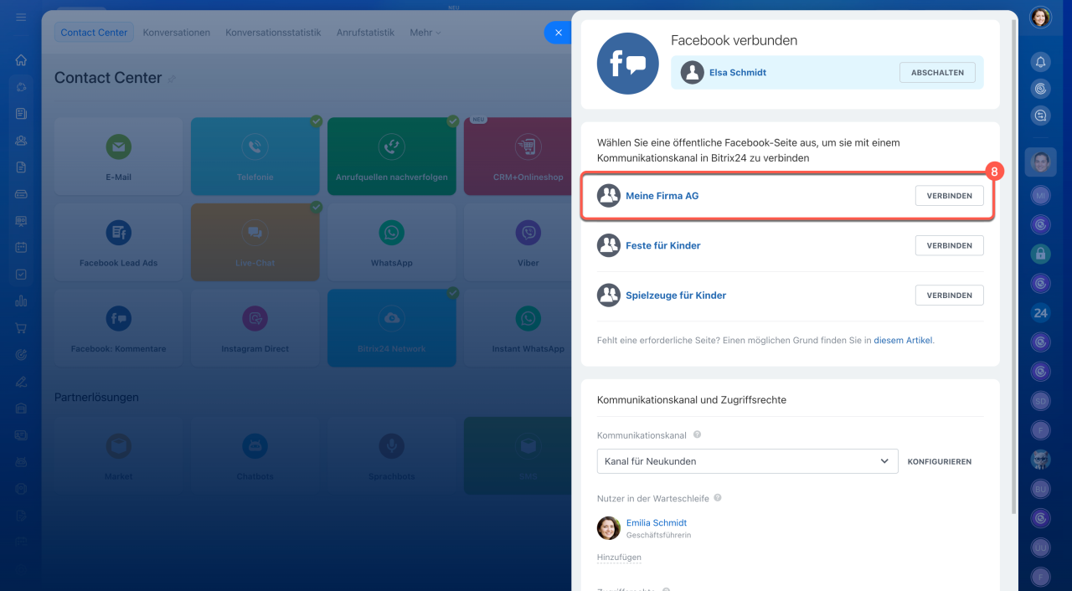Open the Instant WhatsApp tile
Image resolution: width=1072 pixels, height=591 pixels.
click(517, 328)
